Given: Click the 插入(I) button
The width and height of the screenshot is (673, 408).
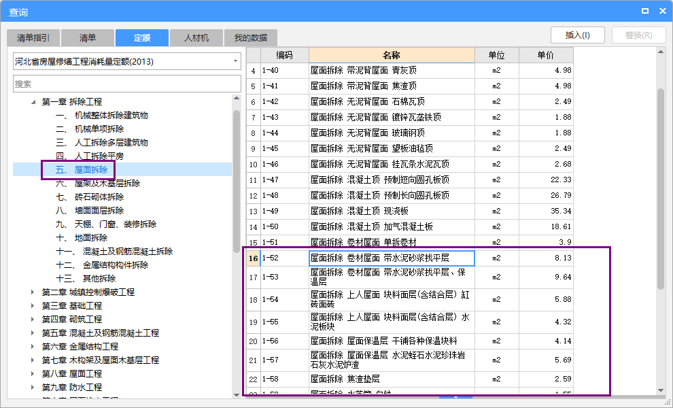Looking at the screenshot, I should tap(578, 35).
